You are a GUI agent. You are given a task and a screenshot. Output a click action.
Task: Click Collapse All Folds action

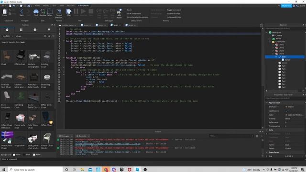coord(174,17)
